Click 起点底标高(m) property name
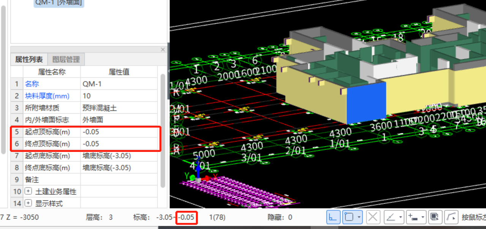486x229 pixels. coord(47,156)
